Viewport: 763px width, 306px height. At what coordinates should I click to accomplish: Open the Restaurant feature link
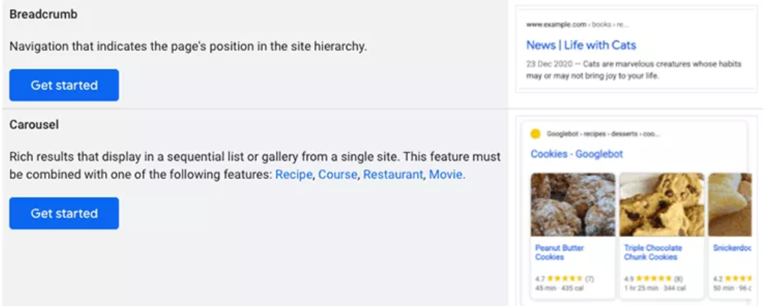click(x=392, y=174)
